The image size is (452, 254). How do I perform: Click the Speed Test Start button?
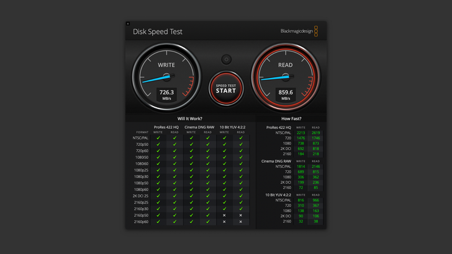click(226, 89)
